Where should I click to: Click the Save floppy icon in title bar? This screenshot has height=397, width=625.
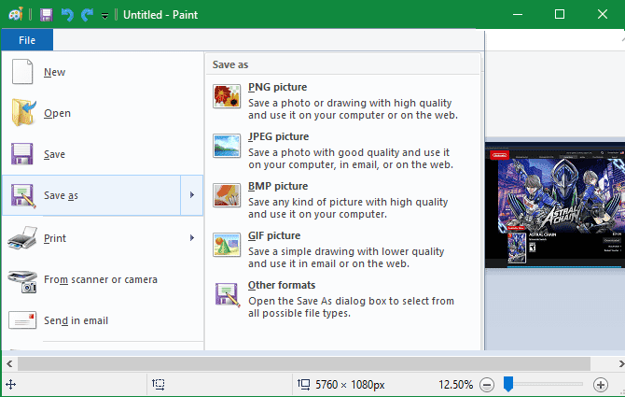pyautogui.click(x=47, y=15)
